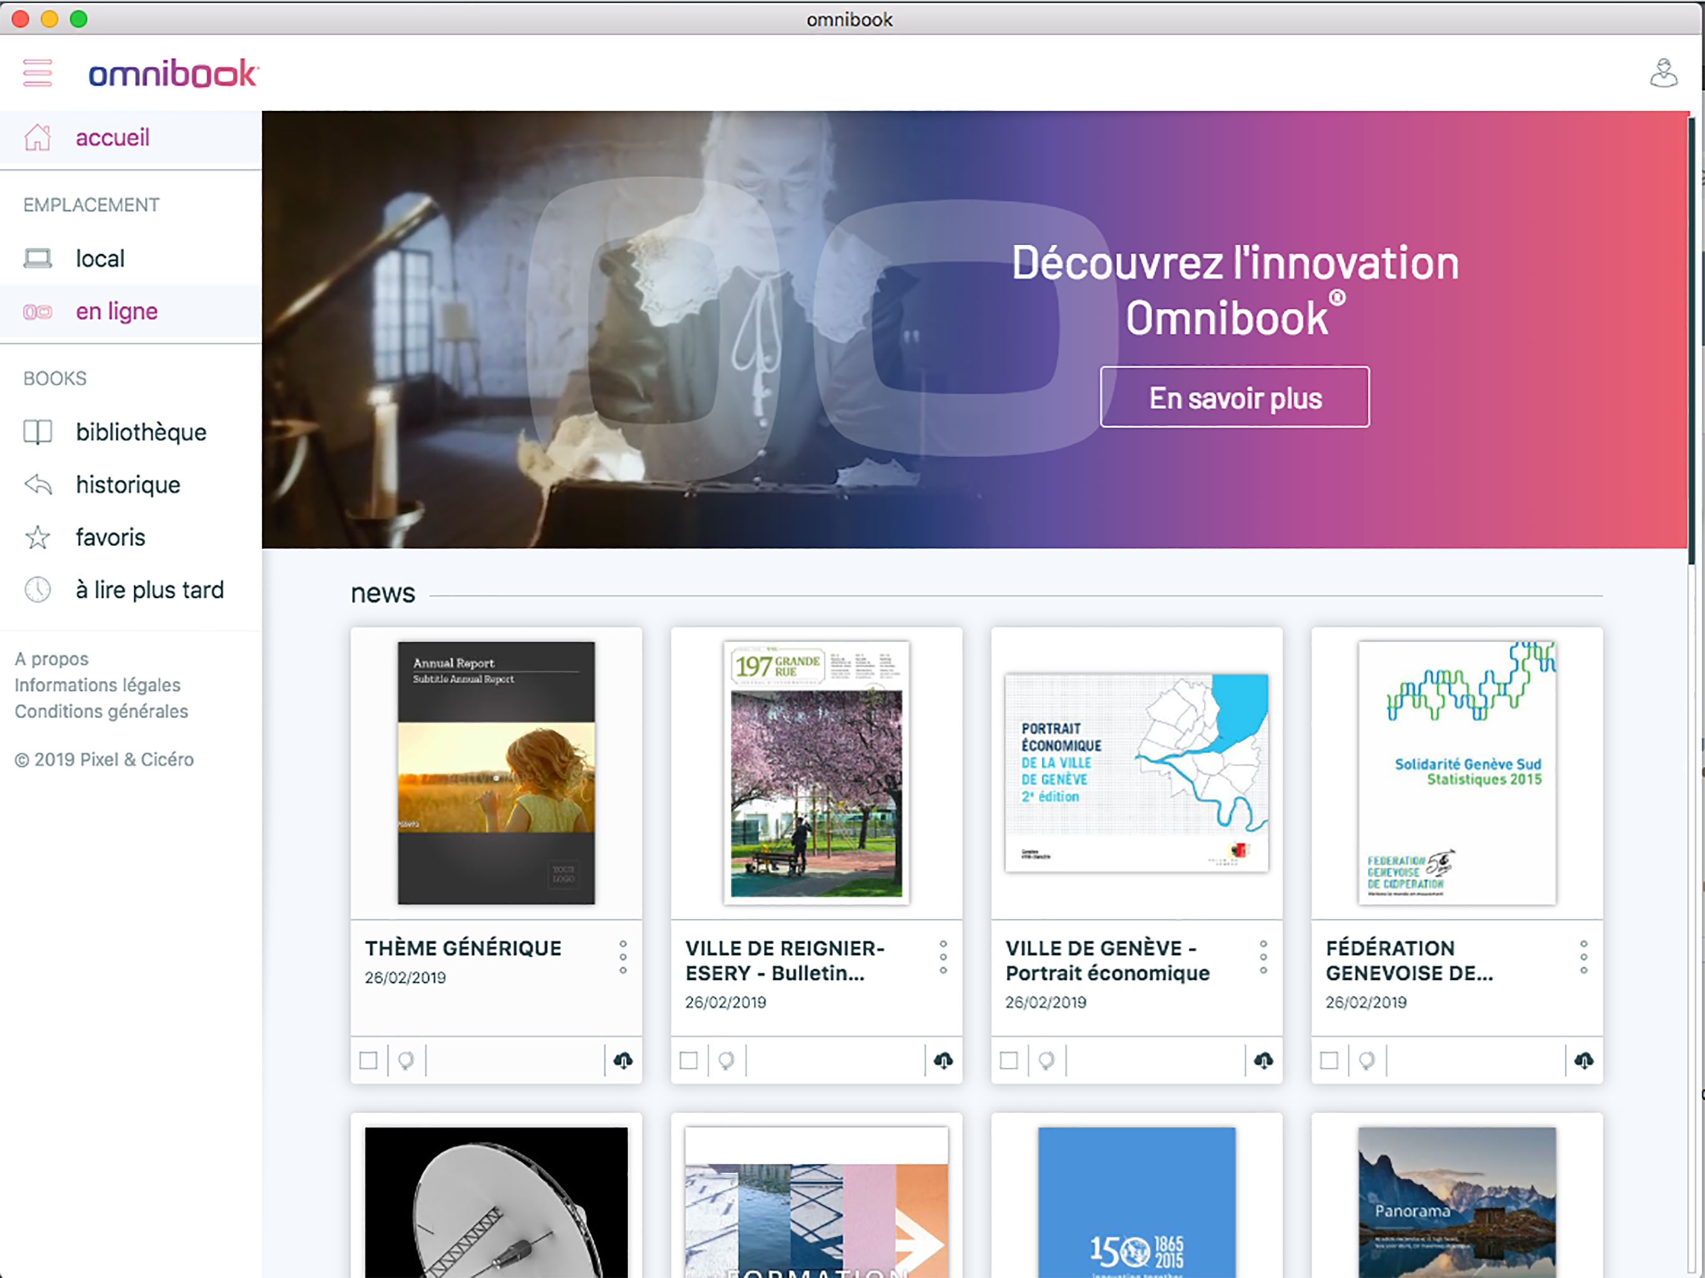This screenshot has width=1705, height=1278.
Task: Open the 197 Grande Rue cover thumbnail
Action: pos(816,773)
